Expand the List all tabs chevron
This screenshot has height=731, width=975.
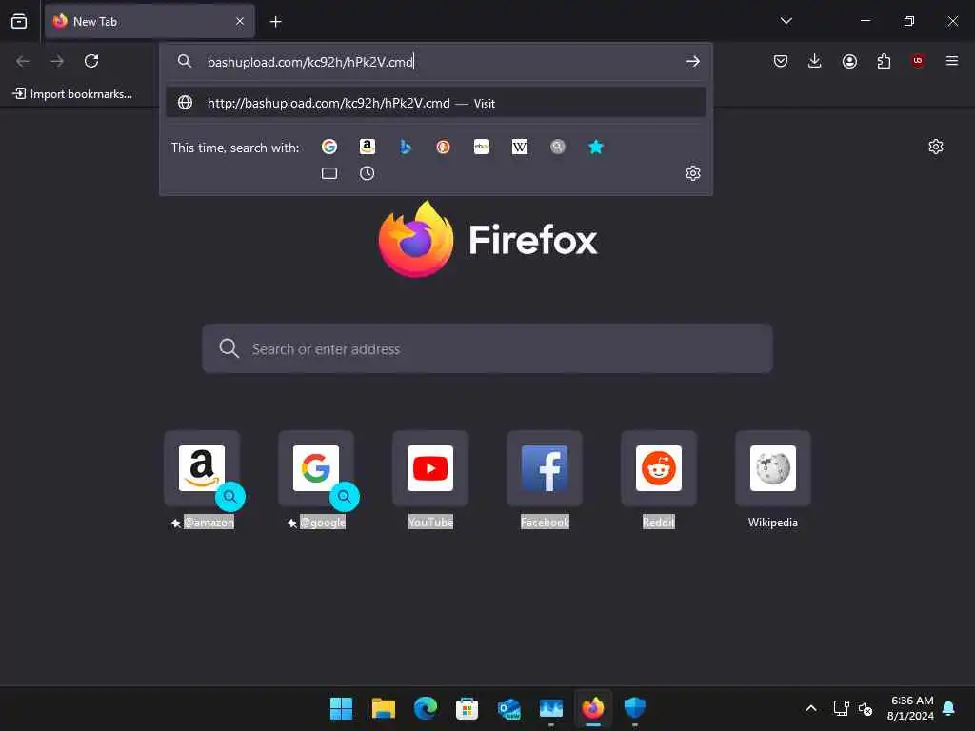[x=786, y=21]
